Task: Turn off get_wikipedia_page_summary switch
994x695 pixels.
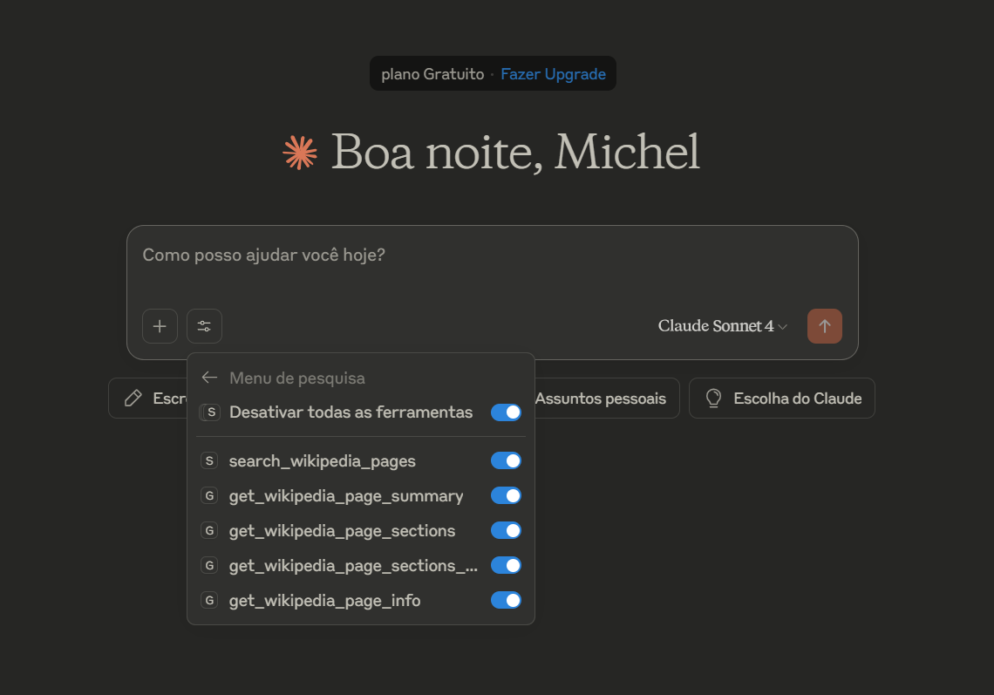Action: (506, 496)
